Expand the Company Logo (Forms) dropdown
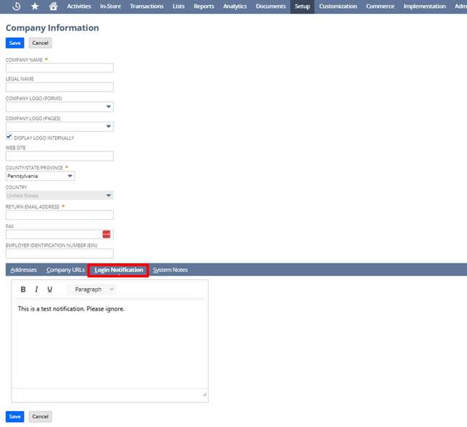The width and height of the screenshot is (467, 427). click(x=109, y=106)
